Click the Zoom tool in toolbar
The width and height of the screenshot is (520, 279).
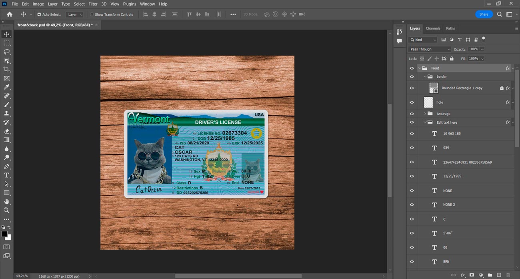coord(6,210)
